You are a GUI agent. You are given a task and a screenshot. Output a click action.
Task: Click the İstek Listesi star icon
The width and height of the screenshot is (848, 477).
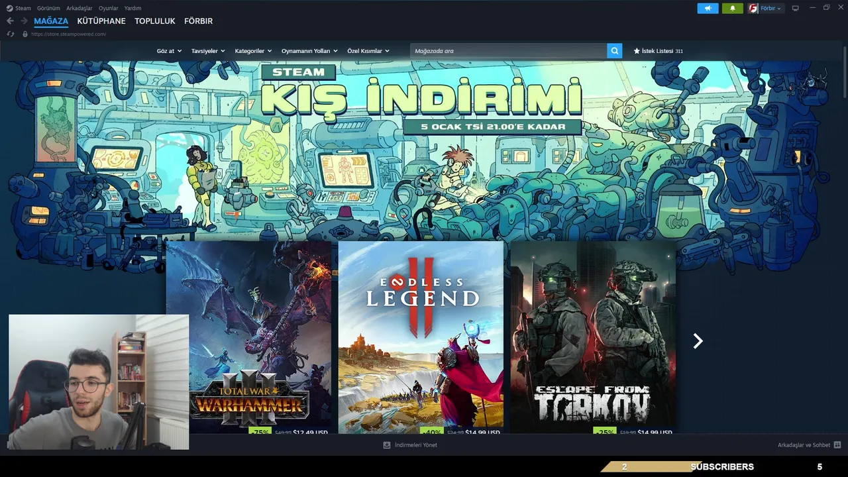(637, 51)
